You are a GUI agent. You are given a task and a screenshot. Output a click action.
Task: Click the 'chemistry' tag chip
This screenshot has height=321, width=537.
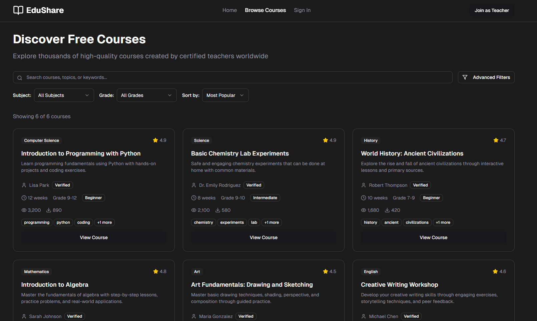click(x=203, y=222)
